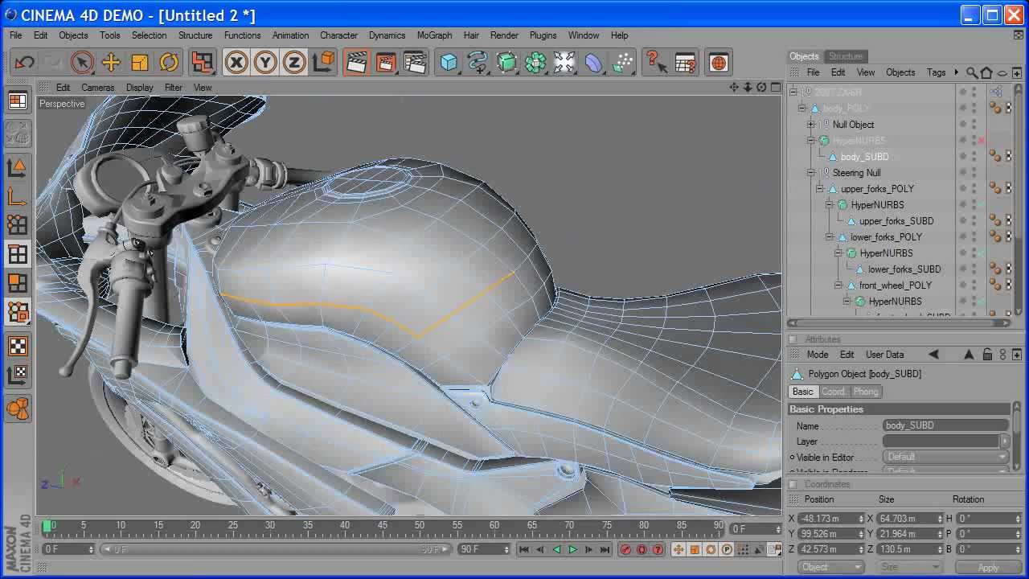1029x579 pixels.
Task: Open the MoGraph menu
Action: point(434,35)
